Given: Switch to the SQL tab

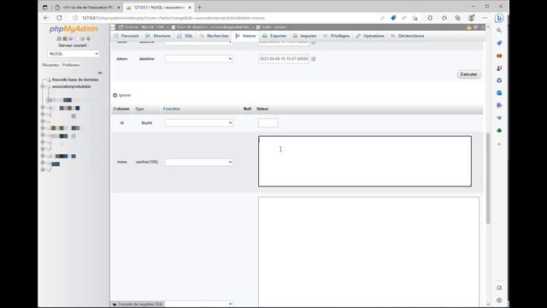Looking at the screenshot, I should click(185, 36).
